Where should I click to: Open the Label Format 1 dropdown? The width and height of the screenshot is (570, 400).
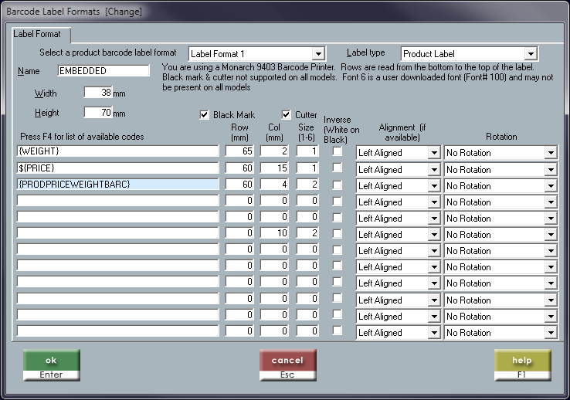pyautogui.click(x=256, y=54)
